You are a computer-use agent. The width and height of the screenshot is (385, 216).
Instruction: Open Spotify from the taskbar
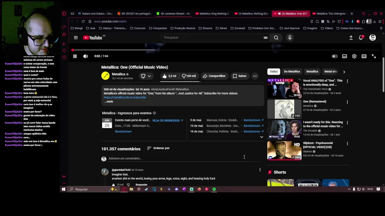click(x=214, y=189)
